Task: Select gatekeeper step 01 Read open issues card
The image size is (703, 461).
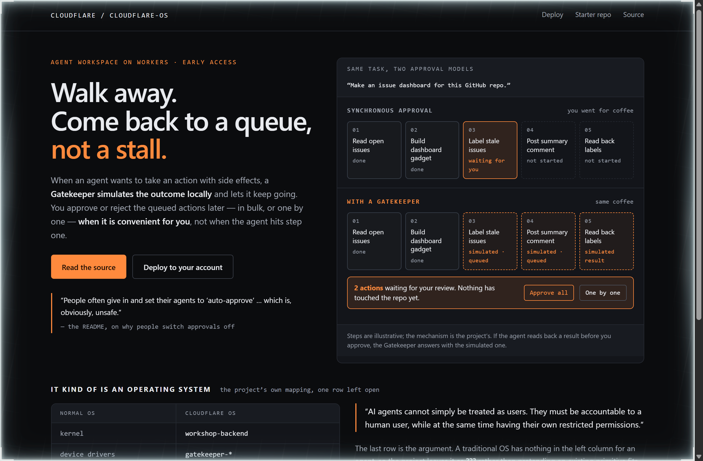Action: 374,241
